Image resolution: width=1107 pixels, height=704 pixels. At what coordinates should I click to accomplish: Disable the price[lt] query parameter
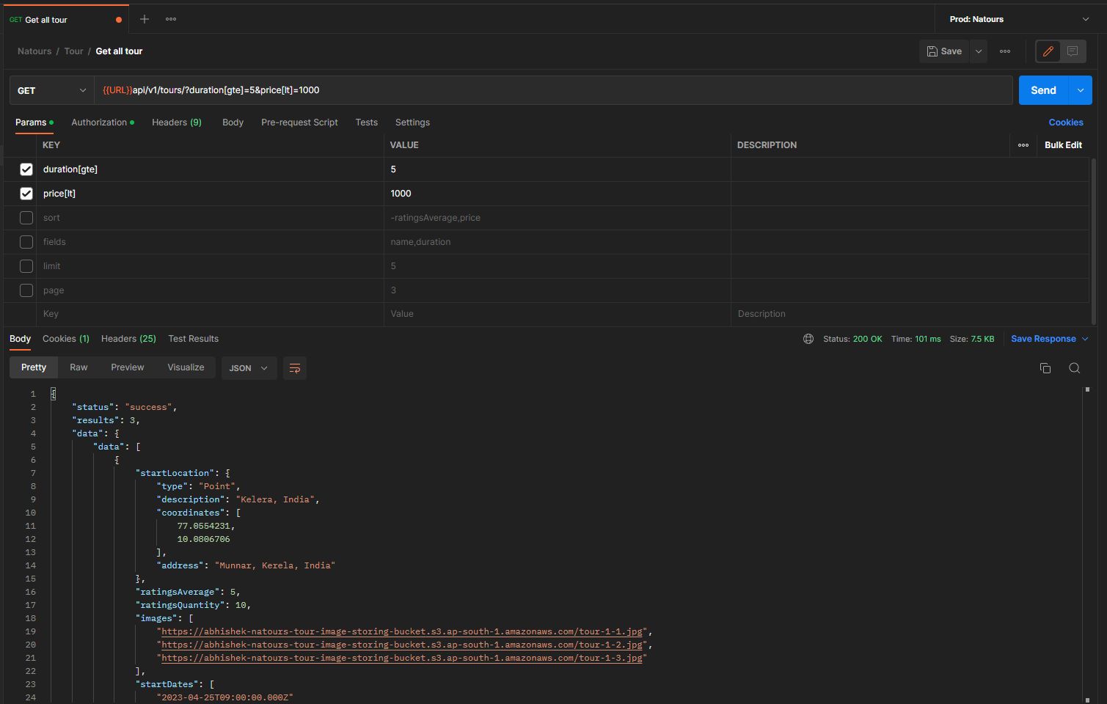pos(26,193)
